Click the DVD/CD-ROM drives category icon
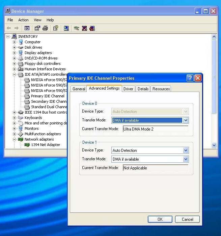Image resolution: width=221 pixels, height=236 pixels. point(21,58)
